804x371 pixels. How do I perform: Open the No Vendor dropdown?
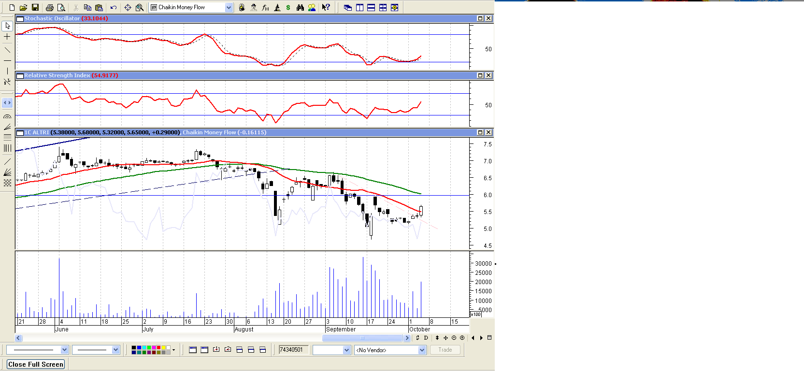(x=422, y=350)
